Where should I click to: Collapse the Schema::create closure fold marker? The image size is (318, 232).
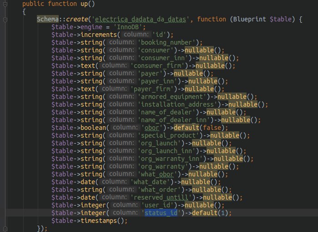[5, 20]
